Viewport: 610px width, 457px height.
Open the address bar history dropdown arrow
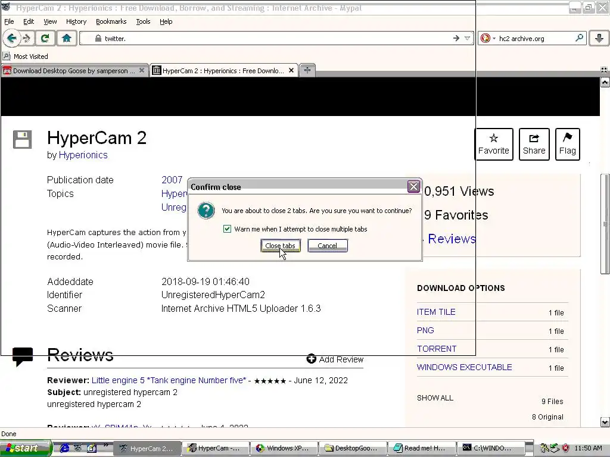(467, 39)
